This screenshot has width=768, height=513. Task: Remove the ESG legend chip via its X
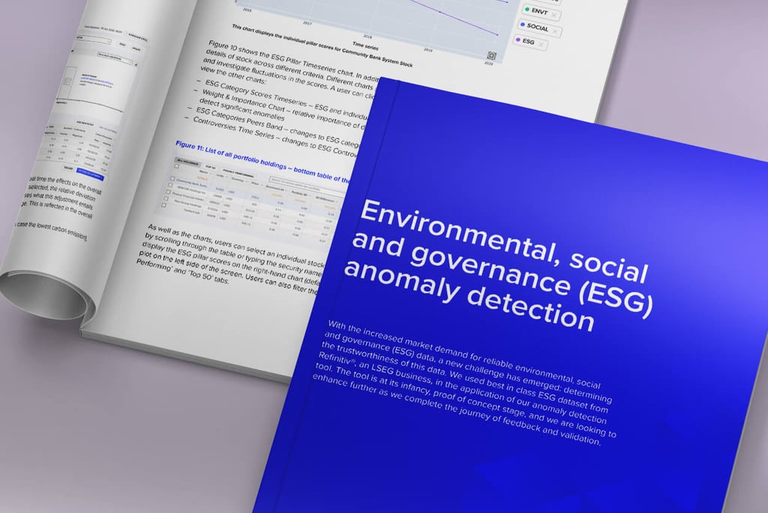point(541,44)
